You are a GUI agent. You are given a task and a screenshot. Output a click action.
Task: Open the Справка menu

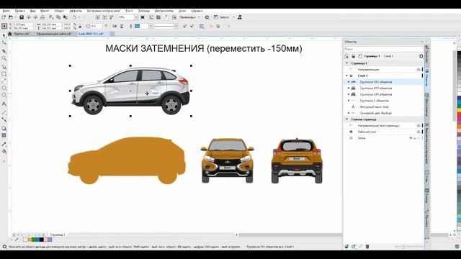(x=197, y=11)
